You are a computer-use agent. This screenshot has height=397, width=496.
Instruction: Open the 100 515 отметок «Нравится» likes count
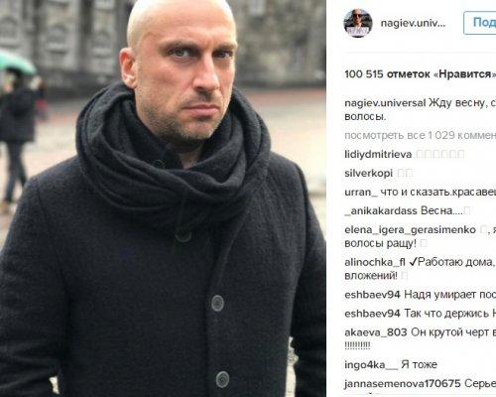point(421,74)
